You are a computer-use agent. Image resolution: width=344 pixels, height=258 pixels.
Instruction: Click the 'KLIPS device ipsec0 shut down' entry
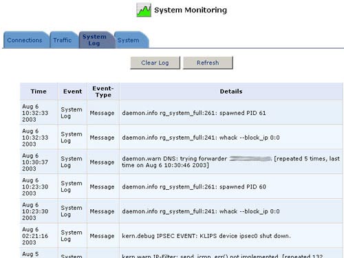point(206,236)
